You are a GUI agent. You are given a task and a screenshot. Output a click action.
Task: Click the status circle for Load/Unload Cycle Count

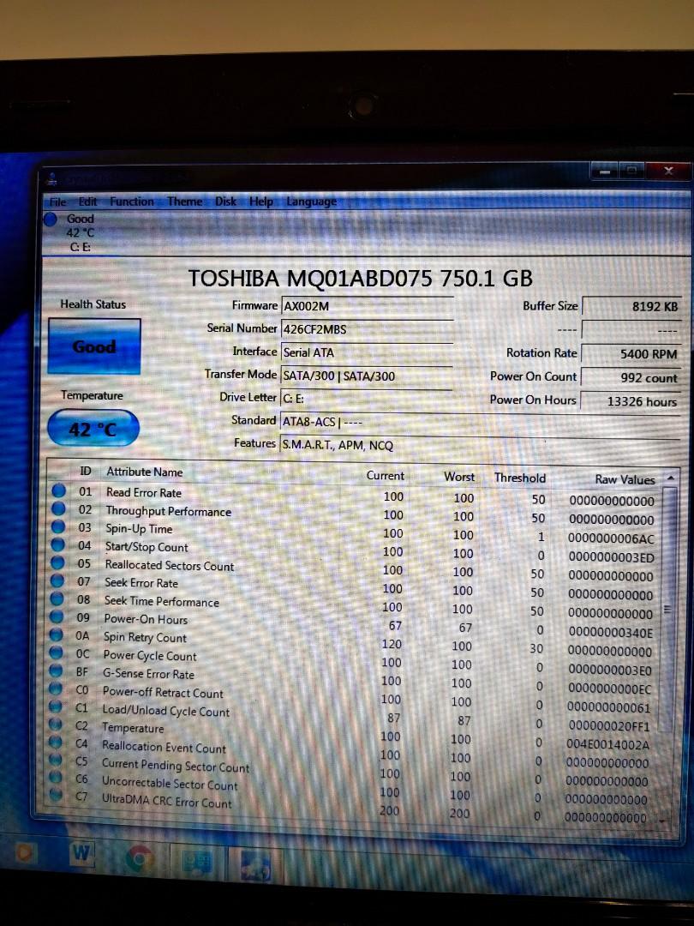click(56, 707)
